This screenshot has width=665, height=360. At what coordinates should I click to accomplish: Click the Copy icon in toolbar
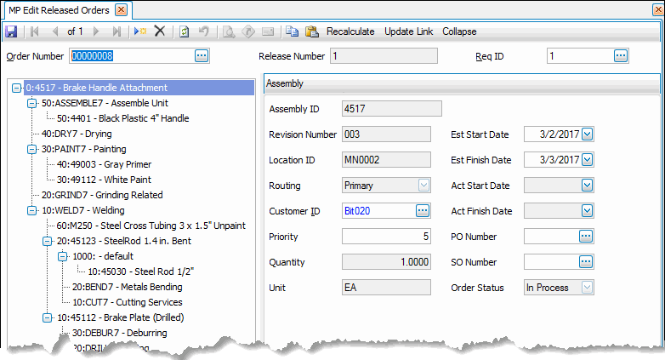pyautogui.click(x=293, y=31)
